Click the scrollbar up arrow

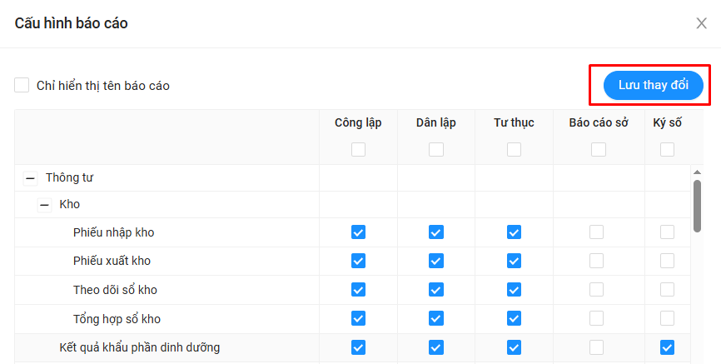(x=697, y=172)
